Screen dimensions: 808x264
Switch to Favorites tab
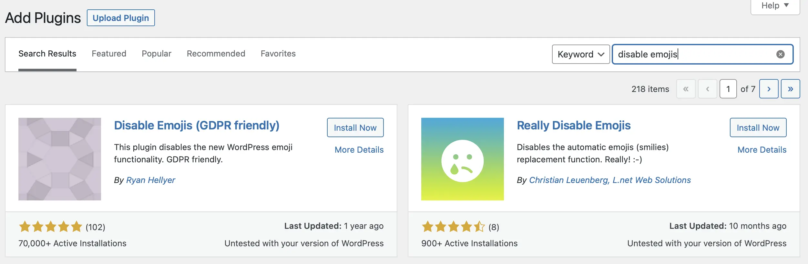point(278,54)
